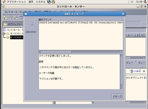Click the DB20000 message code text
Image resolution: width=148 pixels, height=109 pixels.
(31, 32)
